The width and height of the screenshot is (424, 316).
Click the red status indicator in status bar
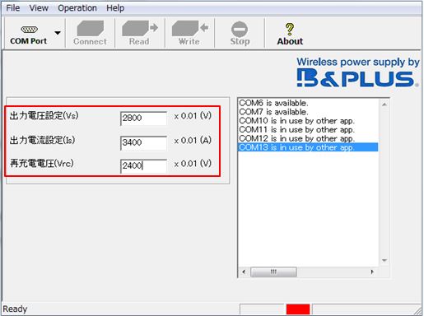(298, 309)
